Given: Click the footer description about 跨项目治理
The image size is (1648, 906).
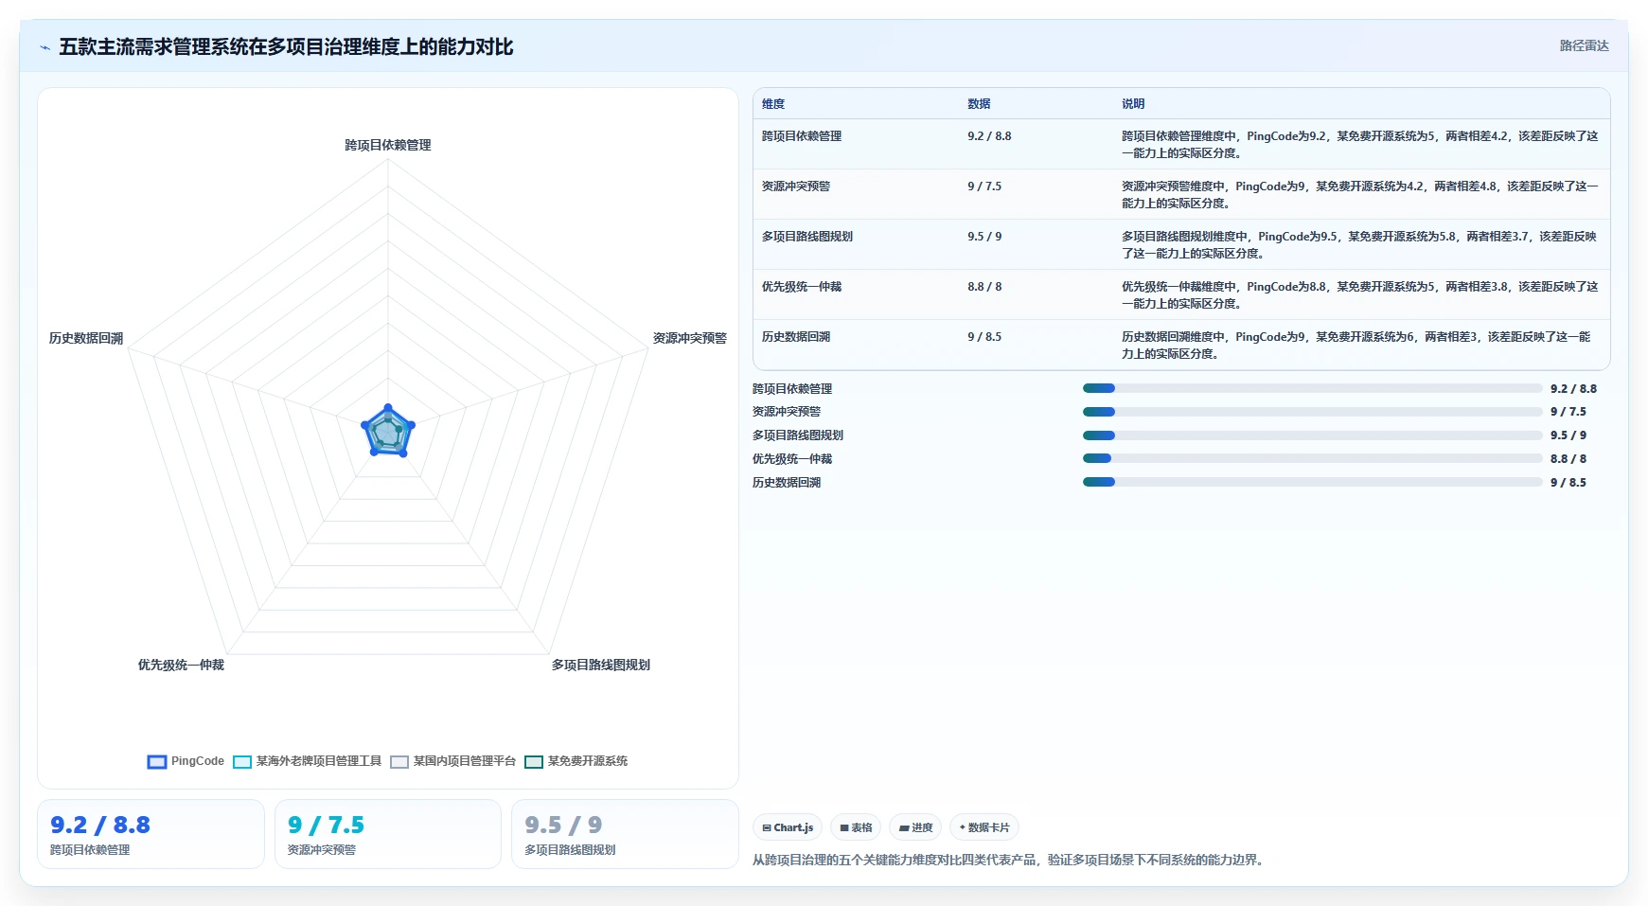Looking at the screenshot, I should pos(1010,860).
